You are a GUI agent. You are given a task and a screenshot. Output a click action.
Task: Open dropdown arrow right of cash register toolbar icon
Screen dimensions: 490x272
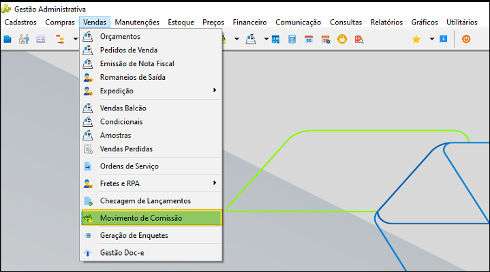(x=266, y=40)
